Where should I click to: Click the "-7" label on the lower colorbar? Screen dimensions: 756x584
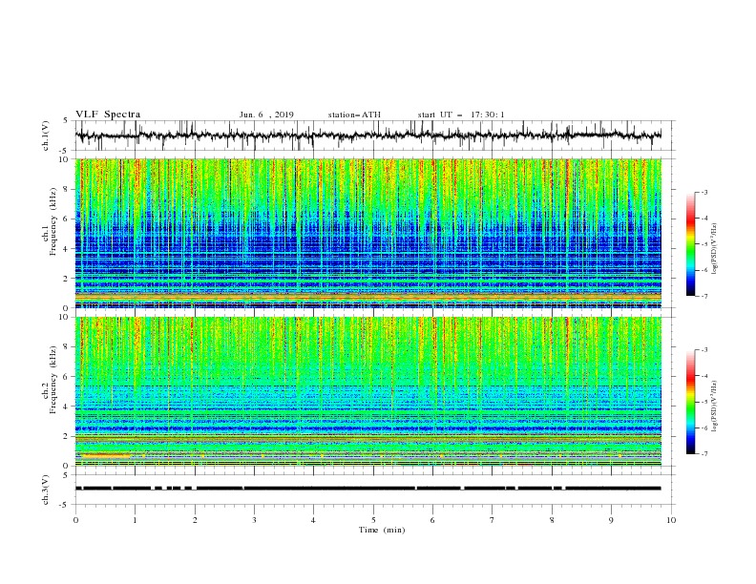coord(704,454)
